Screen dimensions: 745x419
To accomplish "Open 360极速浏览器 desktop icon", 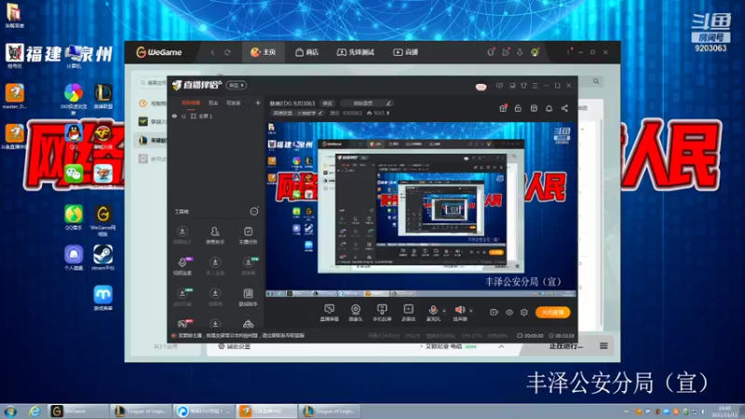I will coord(74,99).
